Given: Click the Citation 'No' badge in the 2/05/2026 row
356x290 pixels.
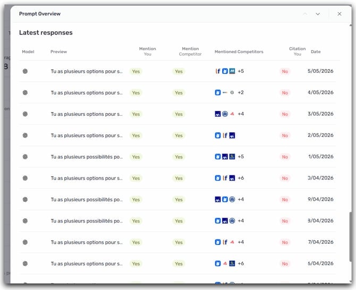Looking at the screenshot, I should coord(285,135).
